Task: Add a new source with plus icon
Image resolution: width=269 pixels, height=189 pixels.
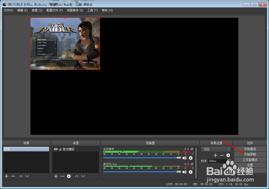Action: coord(56,176)
